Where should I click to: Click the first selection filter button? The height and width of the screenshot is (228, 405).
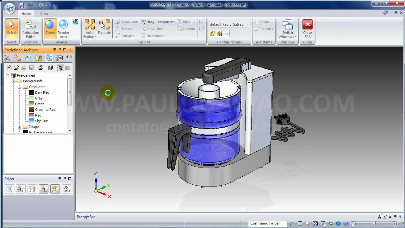click(x=9, y=189)
